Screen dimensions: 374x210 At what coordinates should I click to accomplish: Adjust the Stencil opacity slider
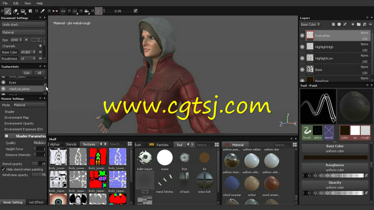tap(39, 164)
